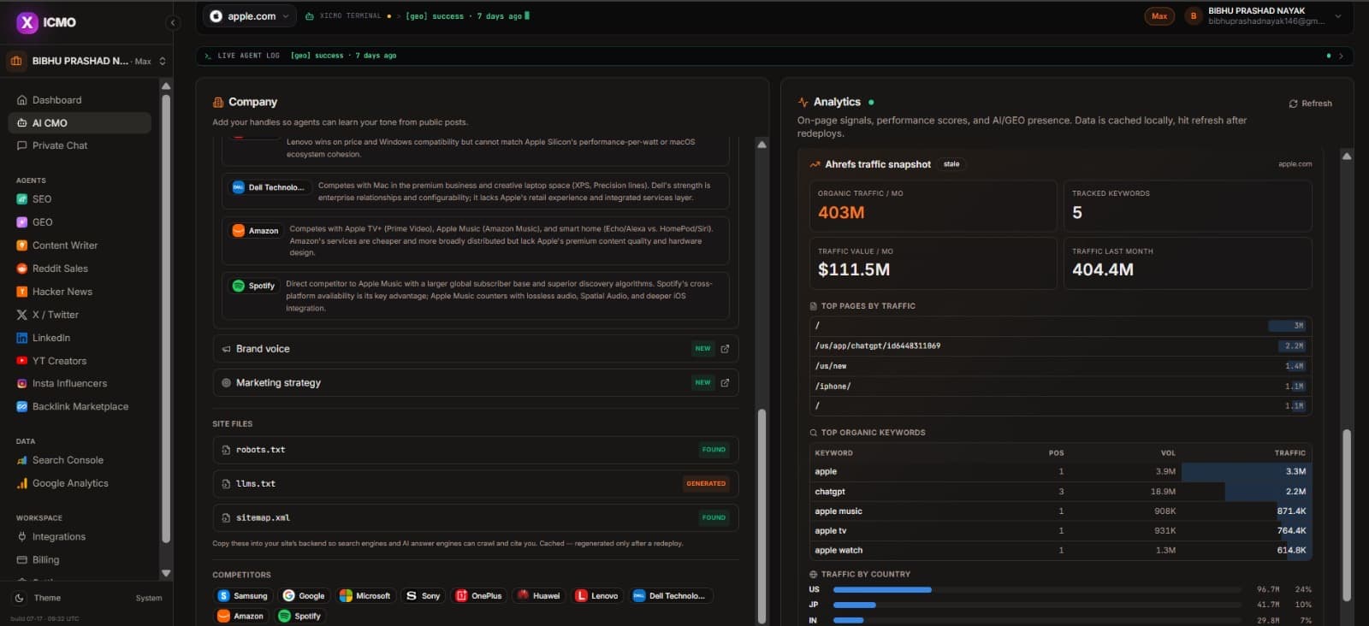1369x626 pixels.
Task: Open the X / Twitter agent icon
Action: click(x=22, y=315)
